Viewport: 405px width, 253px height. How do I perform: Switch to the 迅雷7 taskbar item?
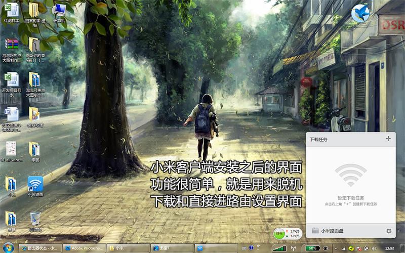coord(172,248)
